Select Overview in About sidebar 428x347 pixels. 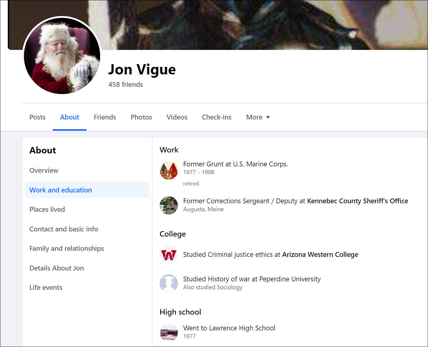44,171
